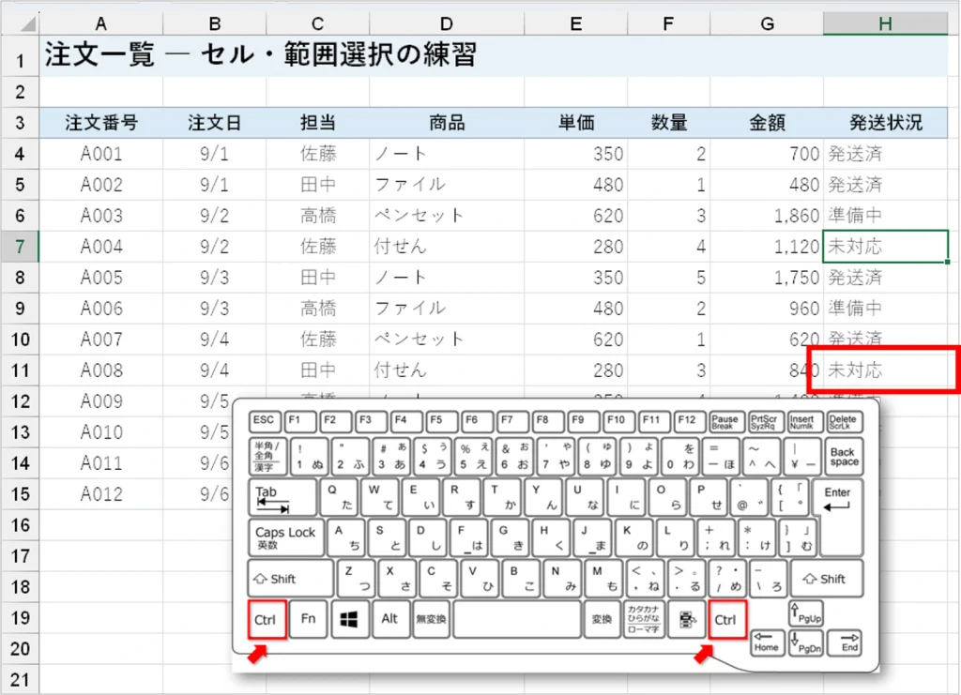The image size is (961, 695).
Task: Select column D header
Action: (447, 23)
